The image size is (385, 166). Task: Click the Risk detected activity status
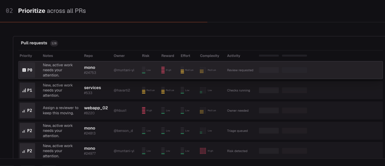pos(237,151)
